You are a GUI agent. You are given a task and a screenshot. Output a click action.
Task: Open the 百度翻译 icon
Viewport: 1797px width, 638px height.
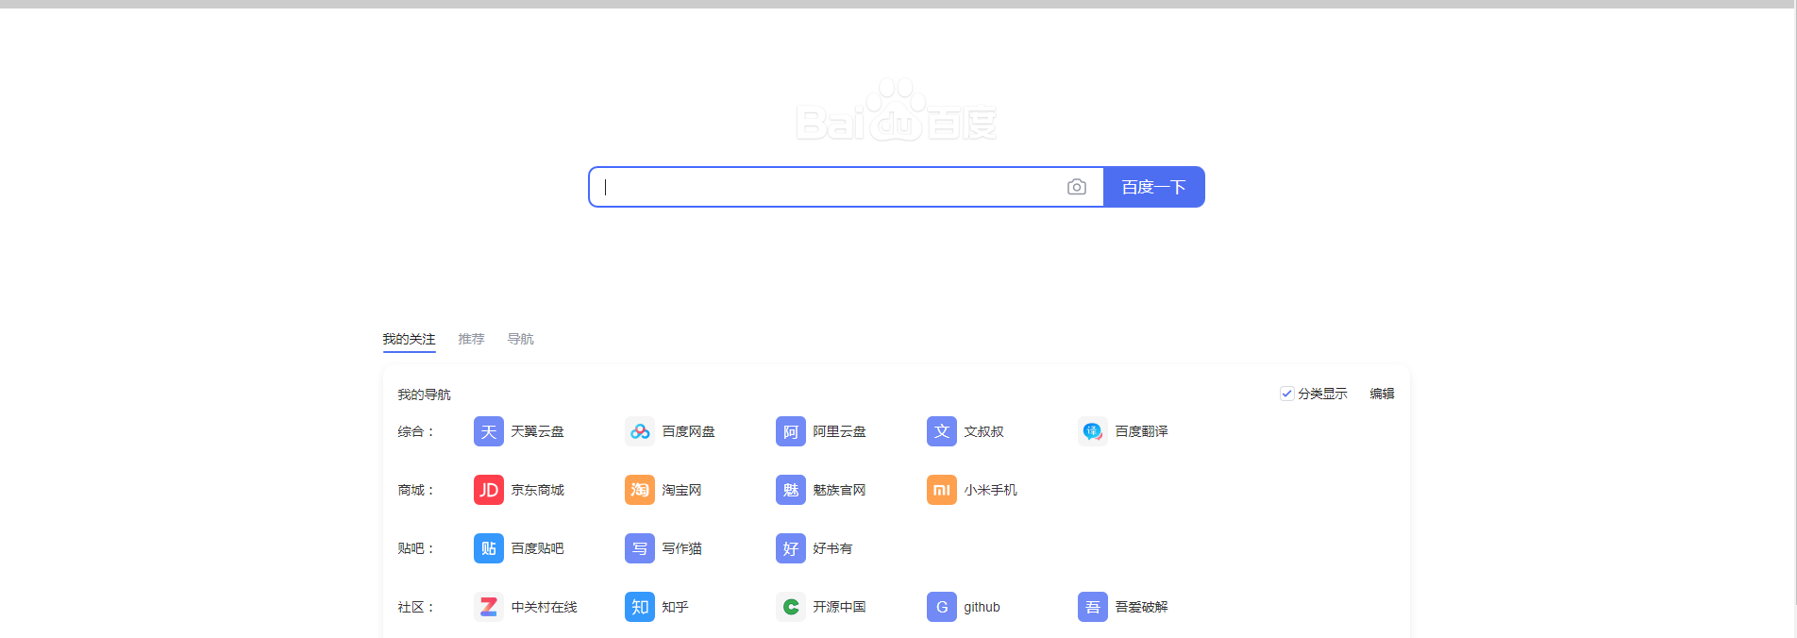click(1093, 431)
